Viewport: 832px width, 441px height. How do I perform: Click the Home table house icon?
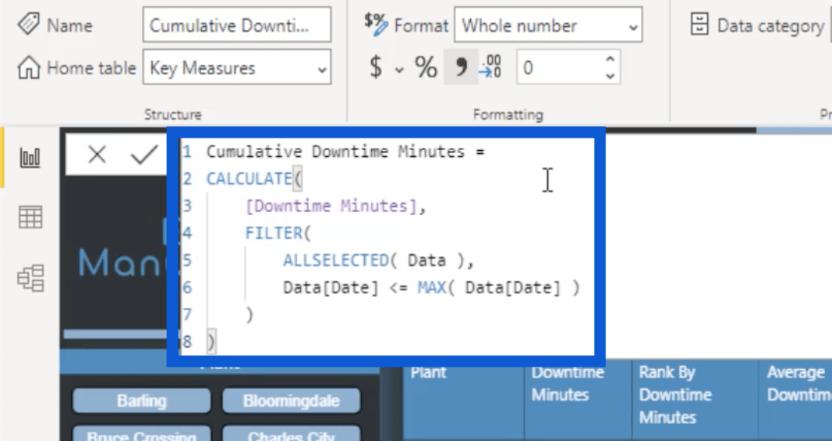[29, 67]
